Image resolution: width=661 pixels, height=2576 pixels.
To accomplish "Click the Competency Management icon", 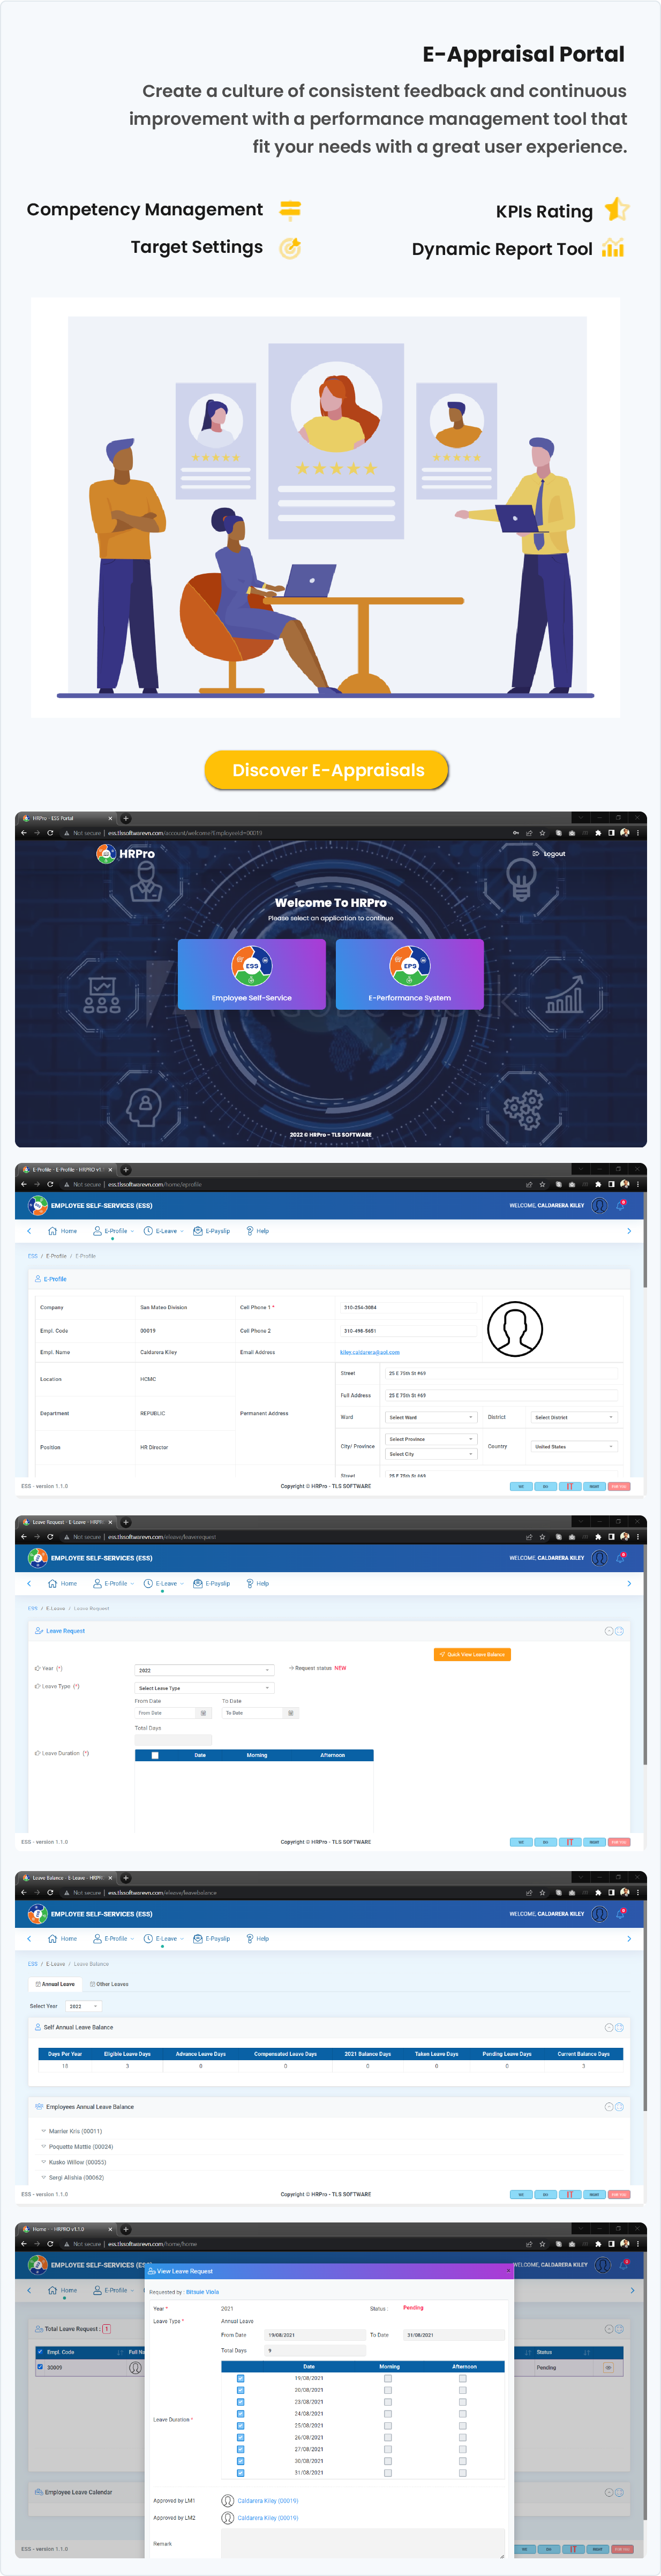I will [x=290, y=209].
